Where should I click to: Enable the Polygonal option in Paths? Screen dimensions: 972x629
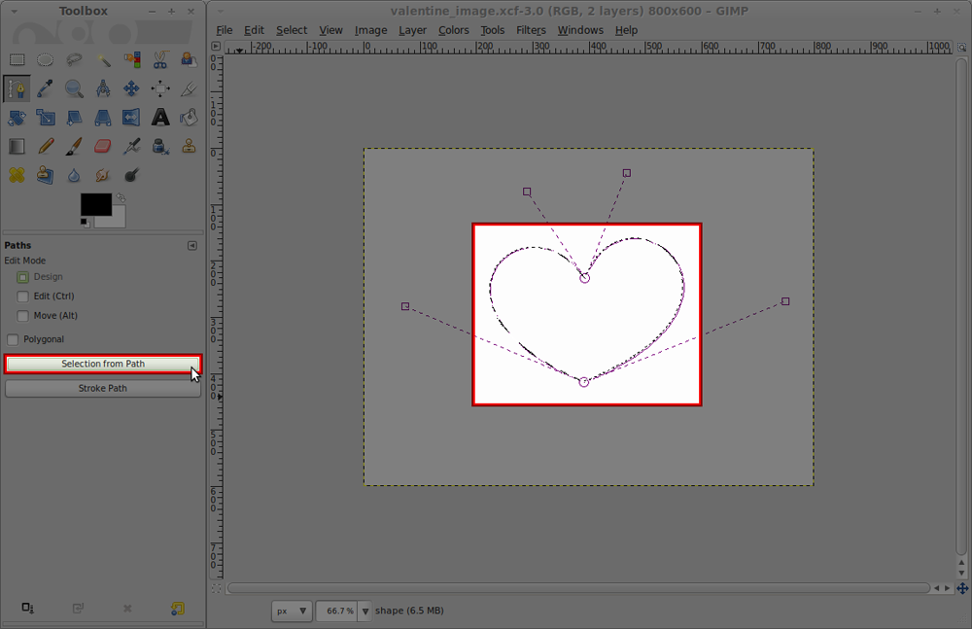pyautogui.click(x=14, y=338)
